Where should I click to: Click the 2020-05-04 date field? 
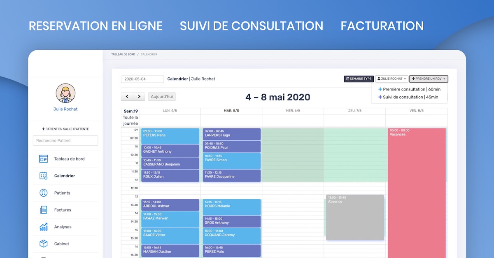pos(142,79)
